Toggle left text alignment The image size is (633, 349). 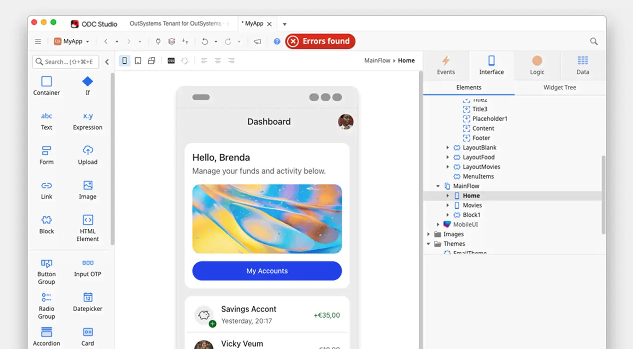point(204,60)
